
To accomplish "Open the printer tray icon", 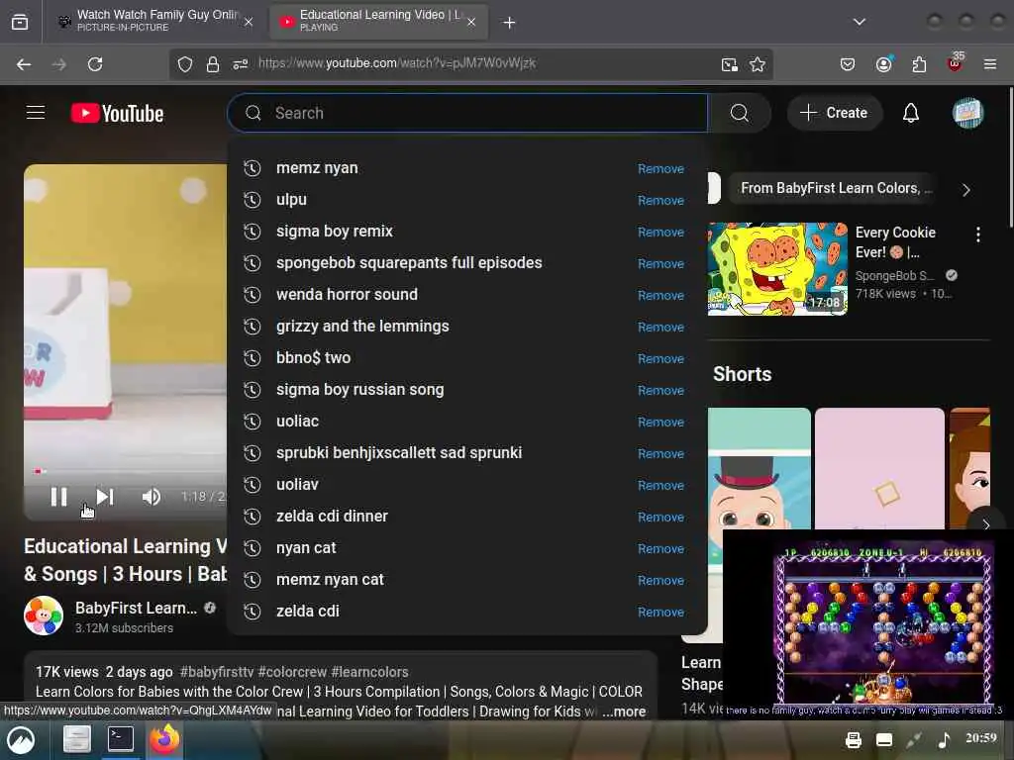I will [x=854, y=740].
